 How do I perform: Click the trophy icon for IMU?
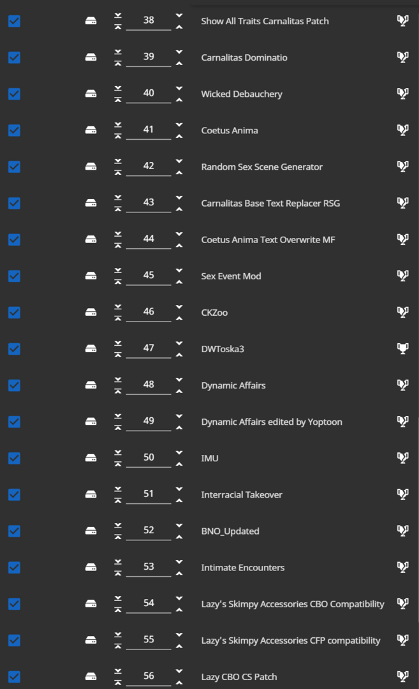coord(403,458)
